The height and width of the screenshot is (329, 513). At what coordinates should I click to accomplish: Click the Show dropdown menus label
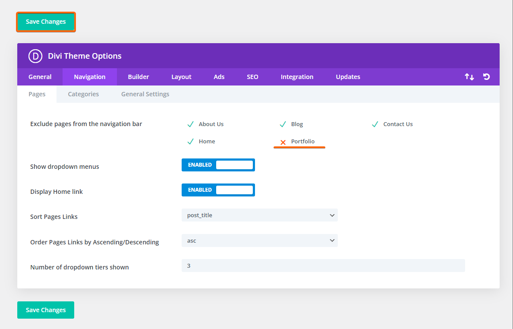point(64,167)
